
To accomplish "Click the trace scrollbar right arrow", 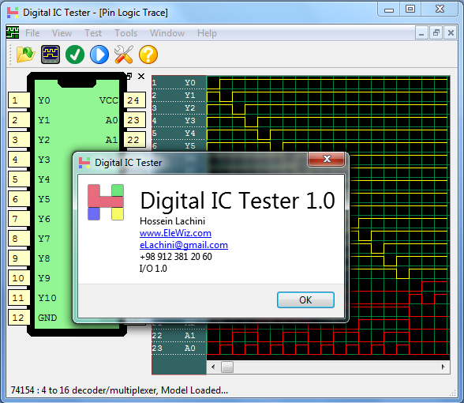I will click(x=443, y=367).
